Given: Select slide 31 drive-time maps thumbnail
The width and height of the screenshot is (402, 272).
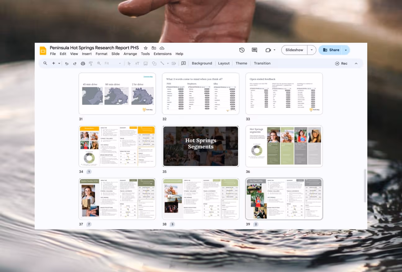Looking at the screenshot, I should point(117,94).
